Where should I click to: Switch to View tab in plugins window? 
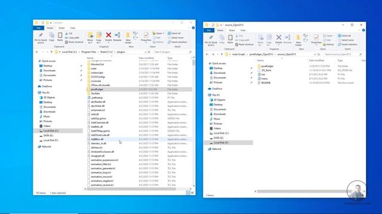coord(73,28)
